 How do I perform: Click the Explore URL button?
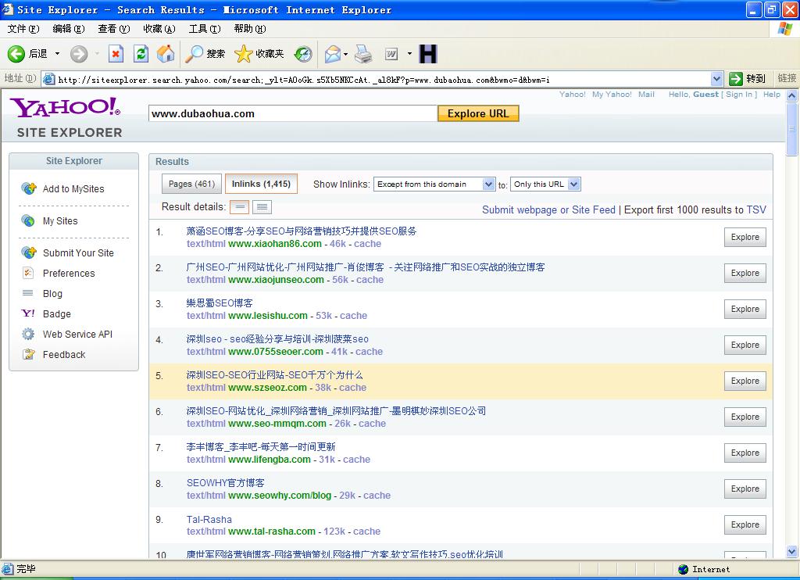(478, 113)
